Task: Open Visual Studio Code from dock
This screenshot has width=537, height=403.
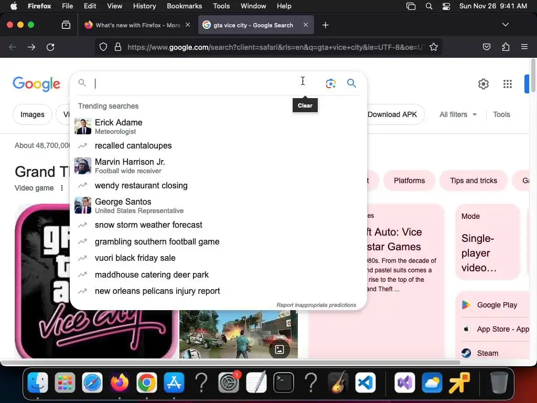Action: 366,383
